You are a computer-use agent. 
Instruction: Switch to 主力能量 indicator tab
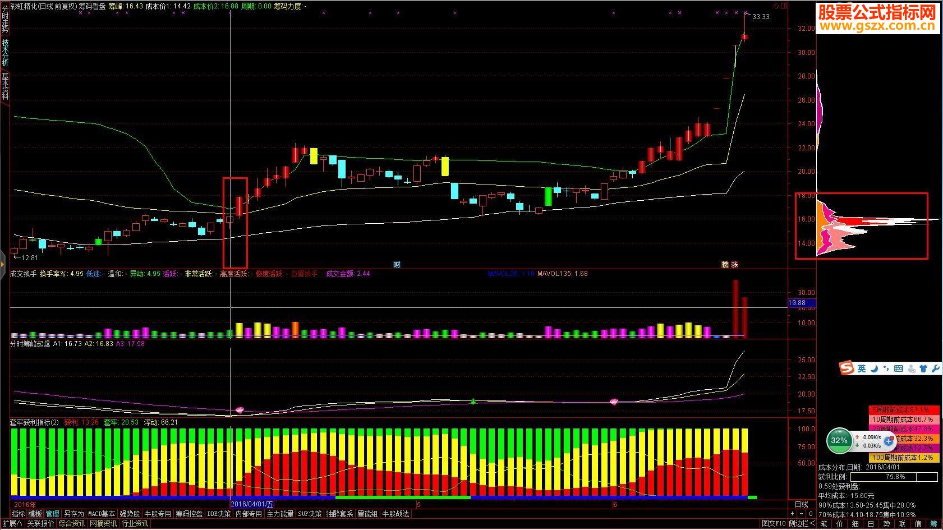tap(280, 514)
